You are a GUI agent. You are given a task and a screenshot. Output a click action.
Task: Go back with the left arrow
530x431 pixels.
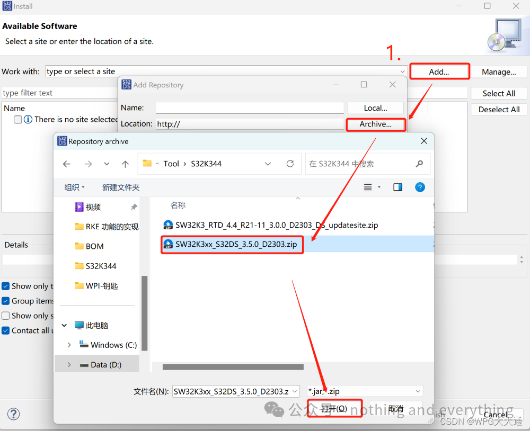[67, 164]
